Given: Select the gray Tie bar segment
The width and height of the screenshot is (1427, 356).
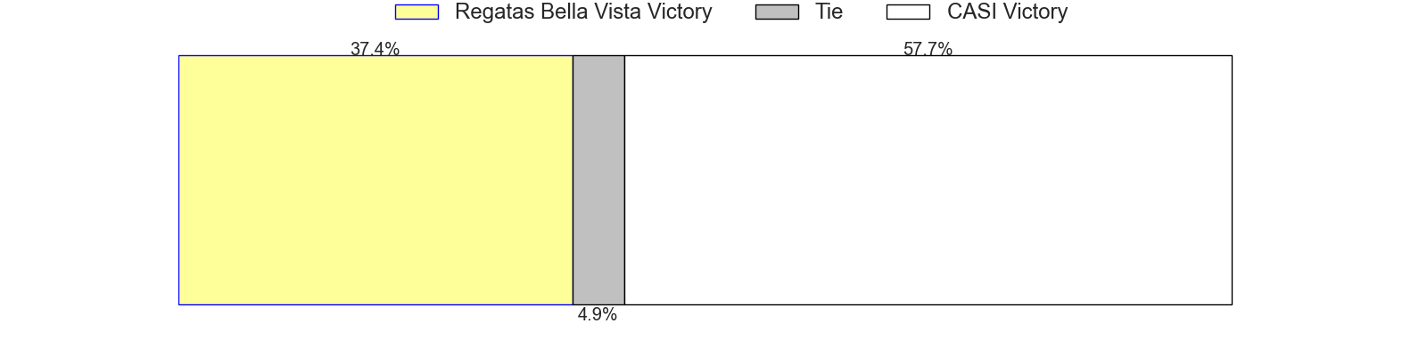Looking at the screenshot, I should tap(598, 180).
